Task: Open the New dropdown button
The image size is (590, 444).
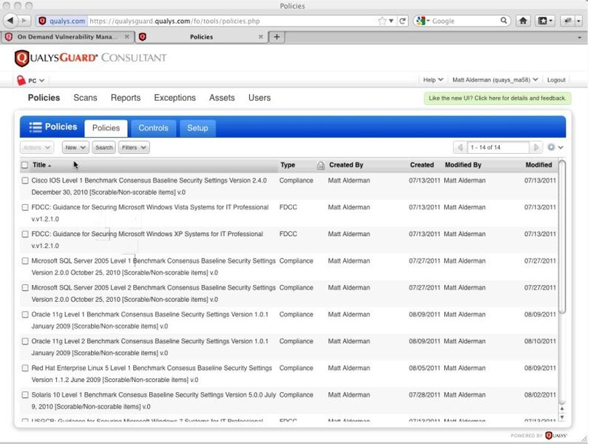Action: (x=75, y=147)
